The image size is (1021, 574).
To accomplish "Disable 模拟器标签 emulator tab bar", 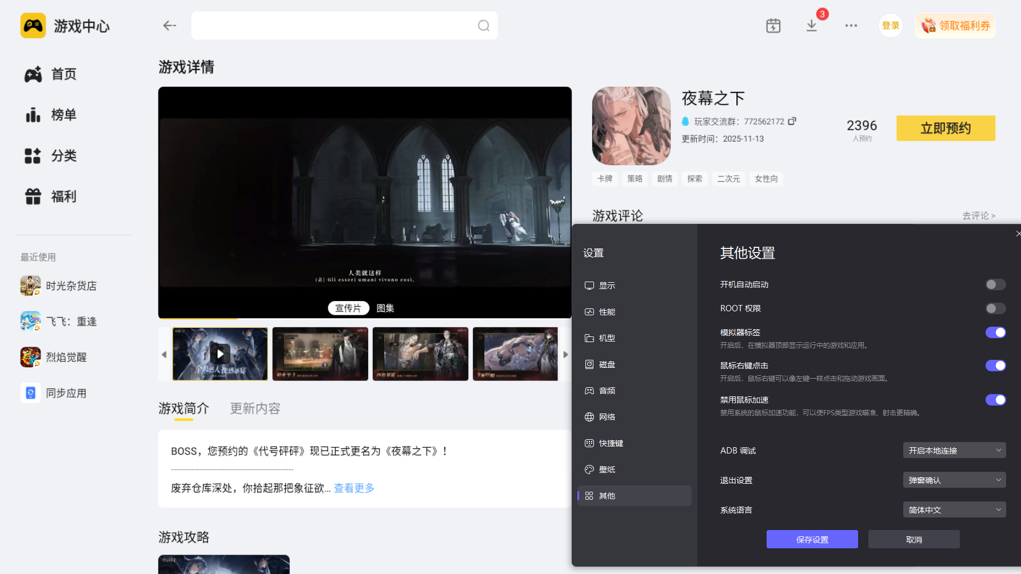I will (x=996, y=332).
